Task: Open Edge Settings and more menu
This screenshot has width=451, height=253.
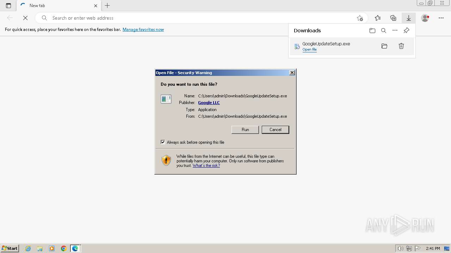Action: pos(441,18)
